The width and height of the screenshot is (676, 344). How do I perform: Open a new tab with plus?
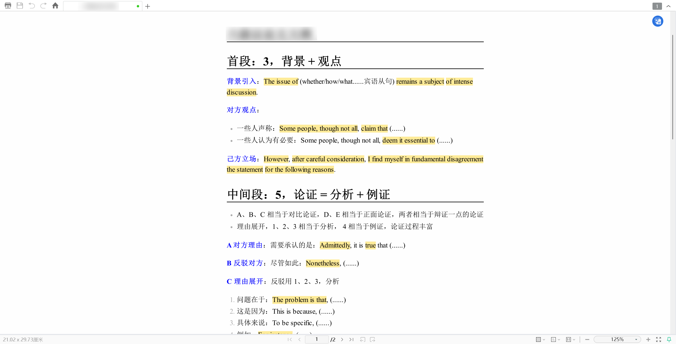point(148,6)
